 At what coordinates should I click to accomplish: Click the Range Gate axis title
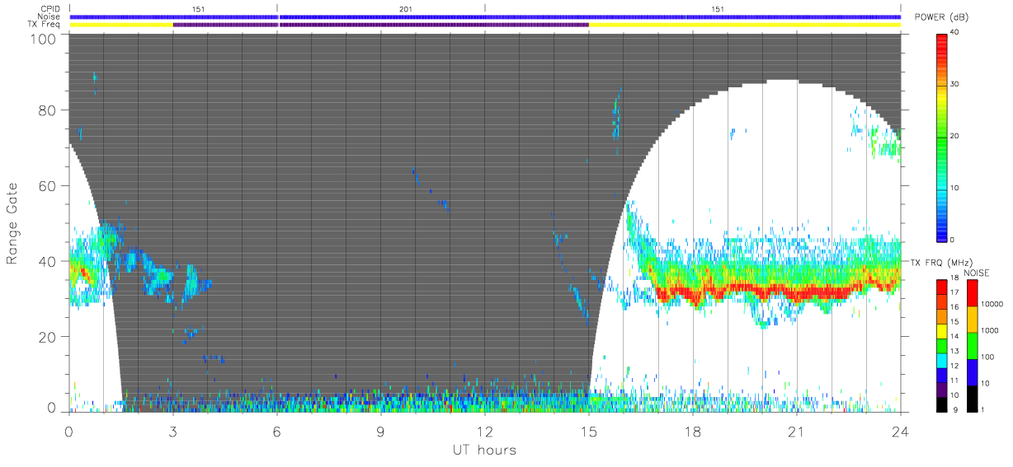pyautogui.click(x=12, y=223)
